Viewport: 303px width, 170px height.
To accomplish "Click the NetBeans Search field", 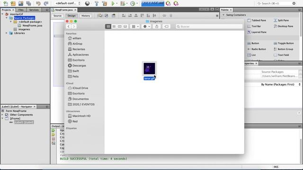I will pyautogui.click(x=276, y=3).
